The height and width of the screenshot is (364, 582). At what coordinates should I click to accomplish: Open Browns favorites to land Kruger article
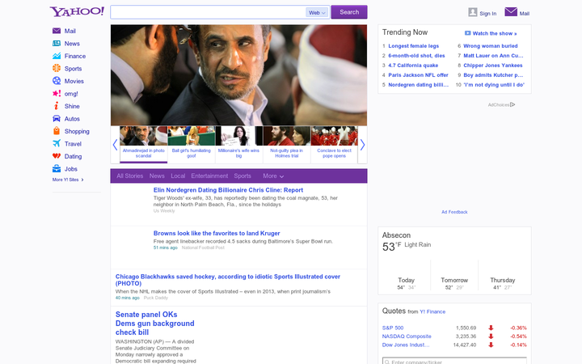(217, 233)
